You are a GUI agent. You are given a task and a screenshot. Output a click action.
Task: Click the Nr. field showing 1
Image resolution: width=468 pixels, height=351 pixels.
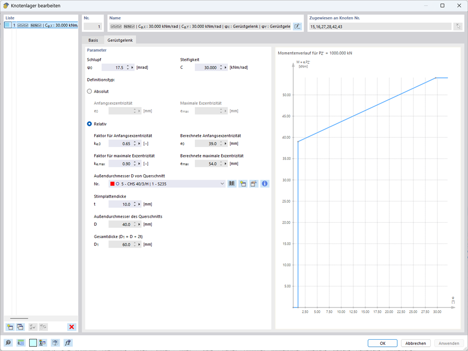tap(93, 27)
